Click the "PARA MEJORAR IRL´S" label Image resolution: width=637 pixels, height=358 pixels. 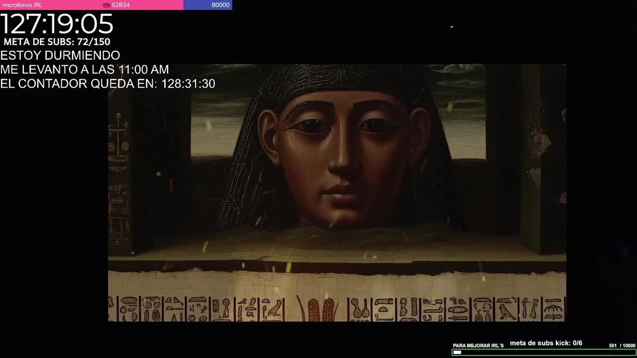478,346
